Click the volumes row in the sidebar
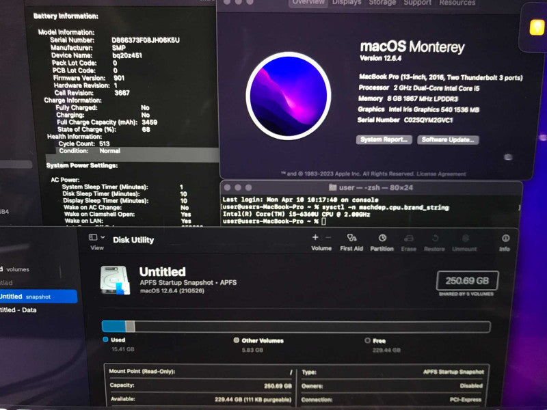The width and height of the screenshot is (547, 410). pos(14,269)
